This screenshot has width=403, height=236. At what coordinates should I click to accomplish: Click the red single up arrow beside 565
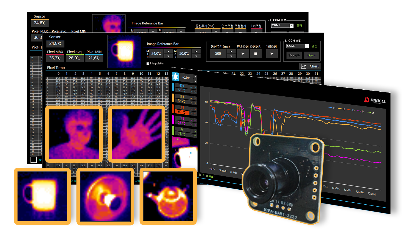coord(191,109)
